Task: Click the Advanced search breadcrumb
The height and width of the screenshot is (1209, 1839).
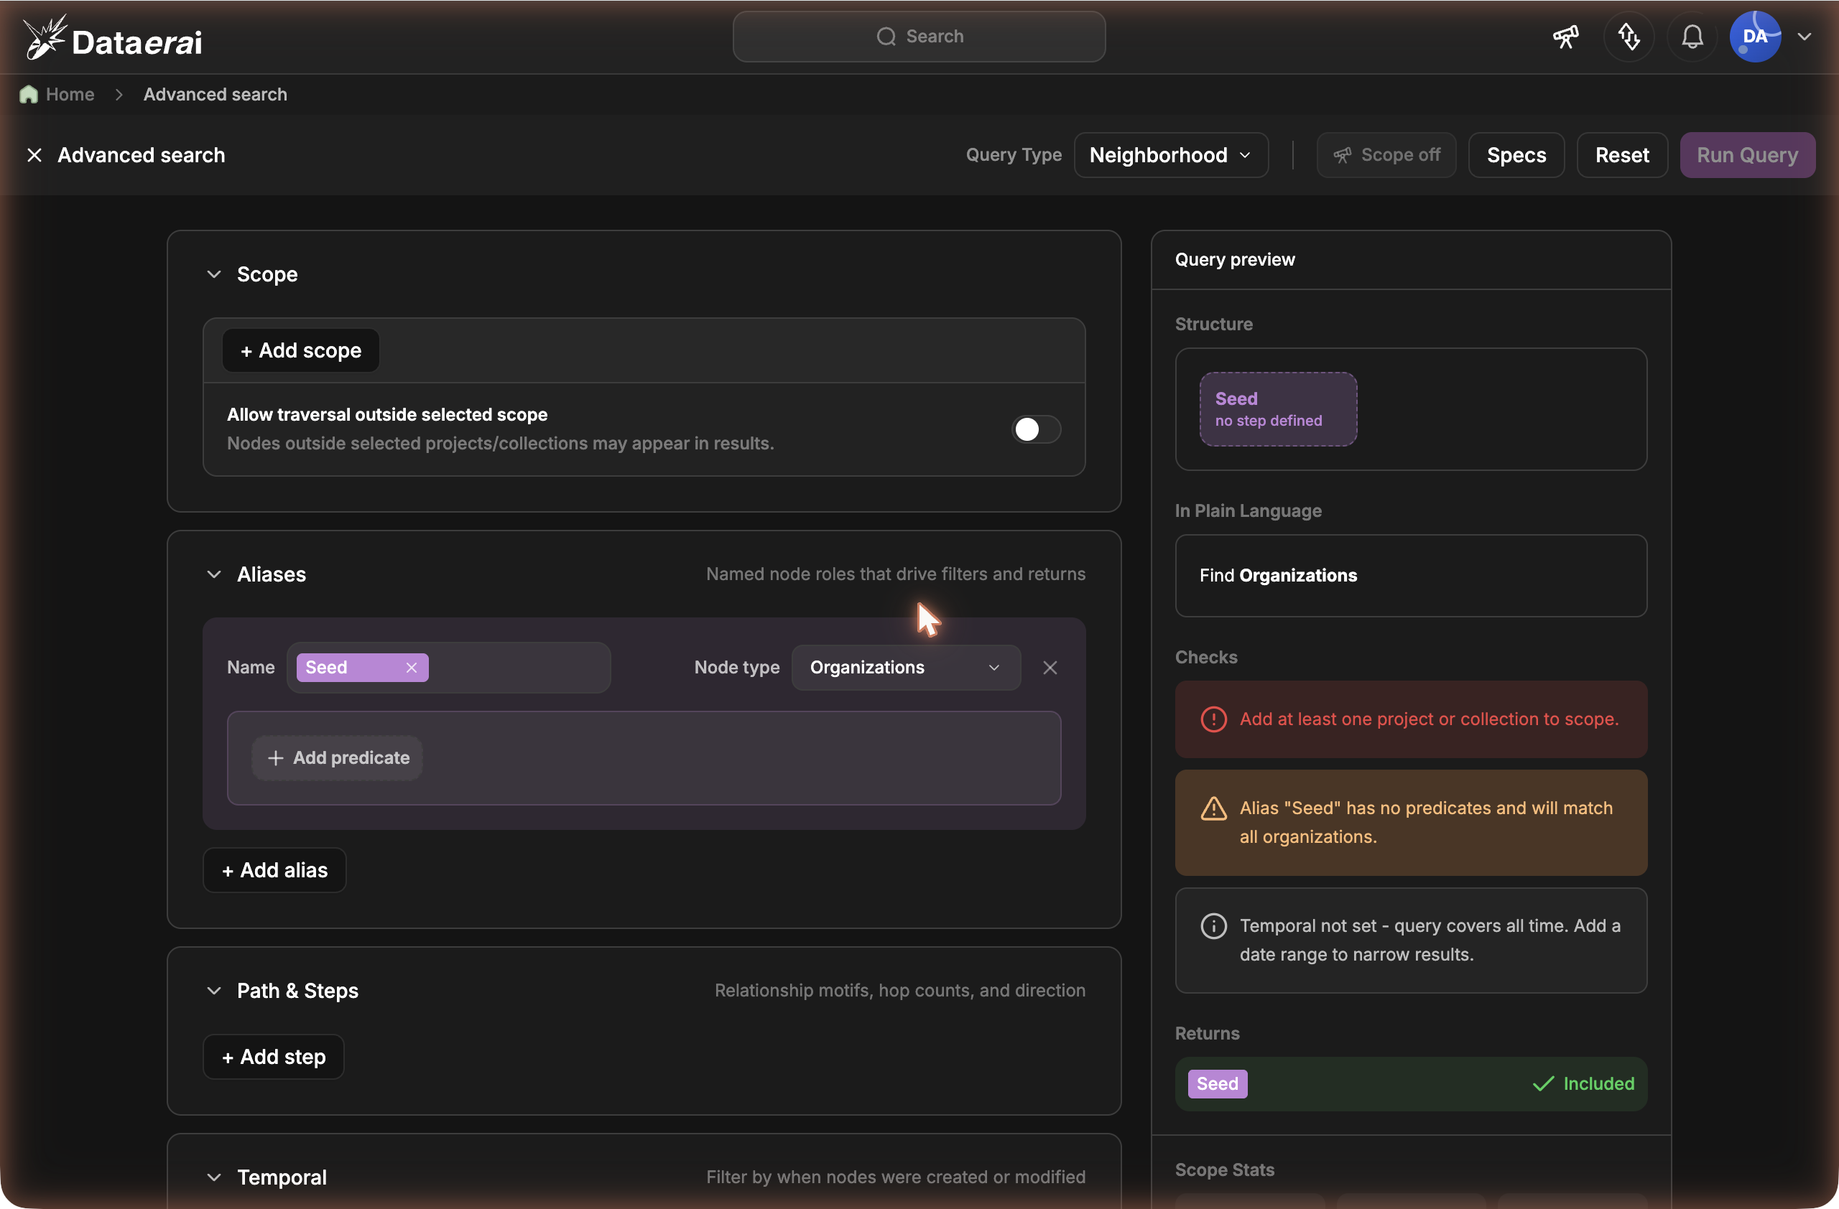Action: 215,94
